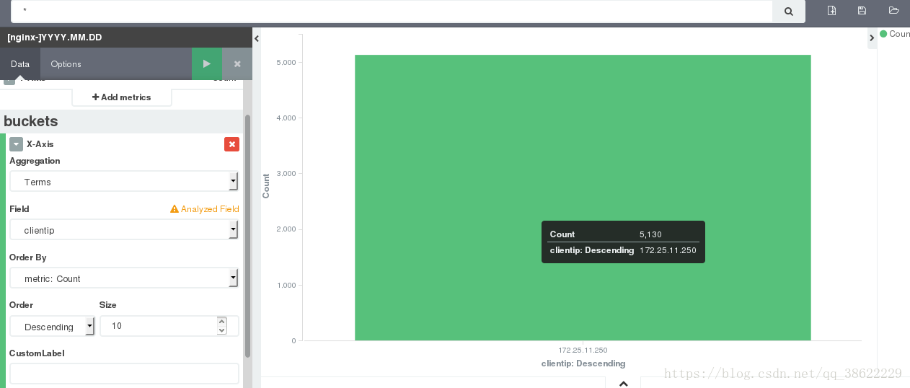
Task: Click the 5,000 y-axis tick label
Action: 286,63
